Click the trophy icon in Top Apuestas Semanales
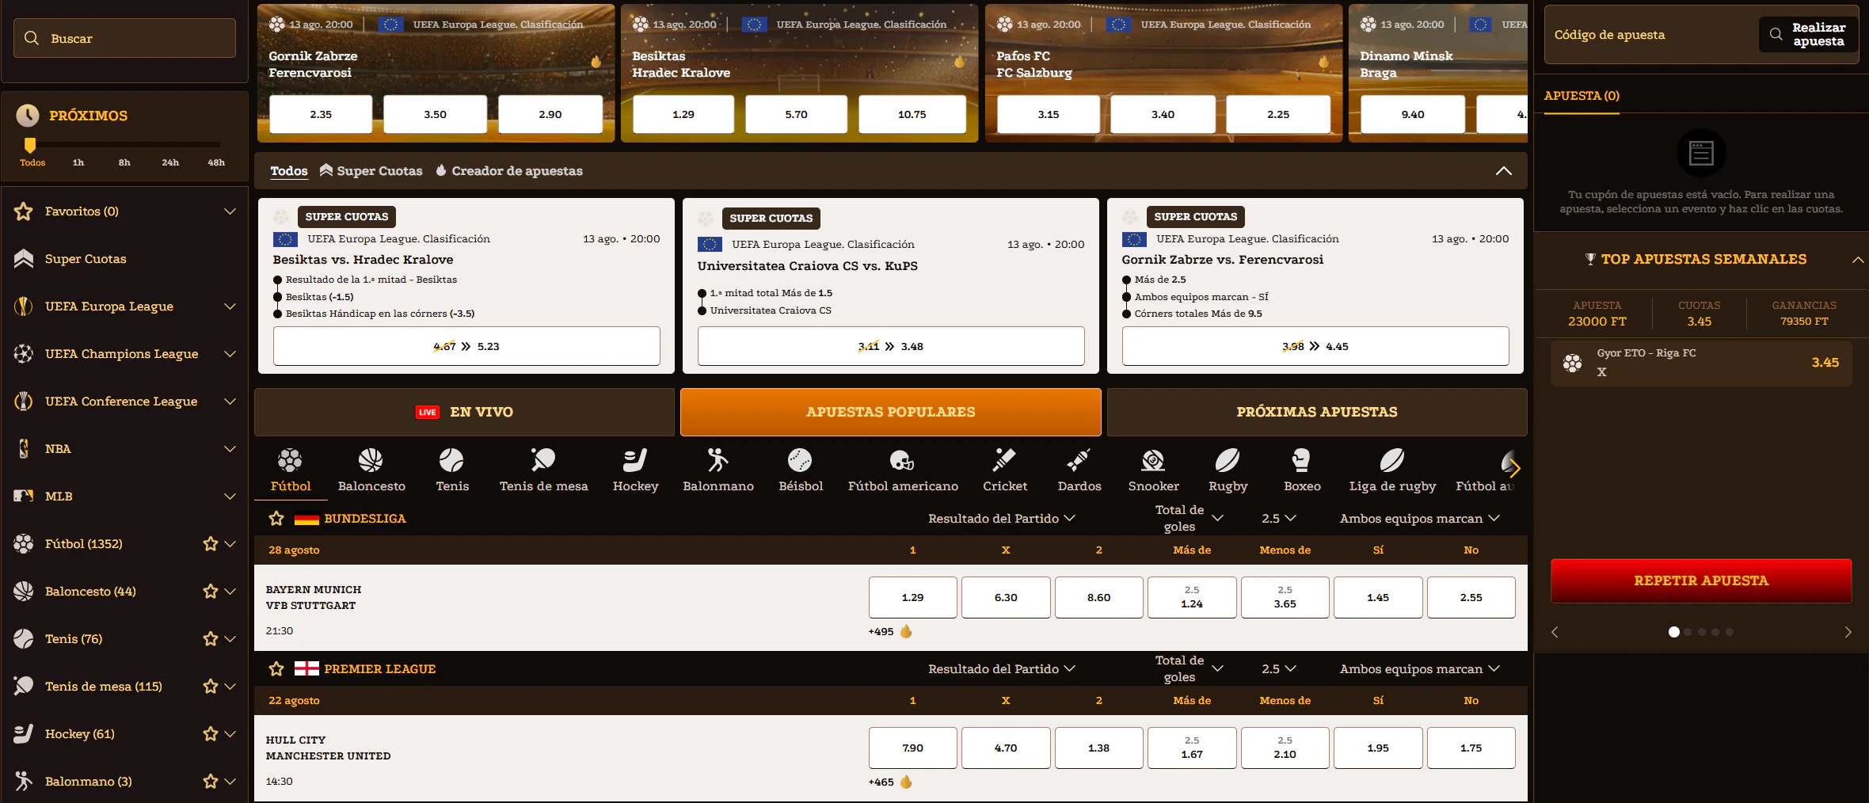The height and width of the screenshot is (803, 1869). pyautogui.click(x=1590, y=259)
